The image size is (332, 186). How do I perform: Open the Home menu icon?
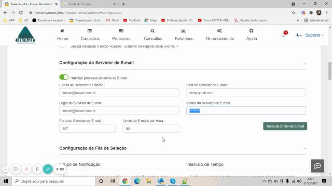[62, 31]
